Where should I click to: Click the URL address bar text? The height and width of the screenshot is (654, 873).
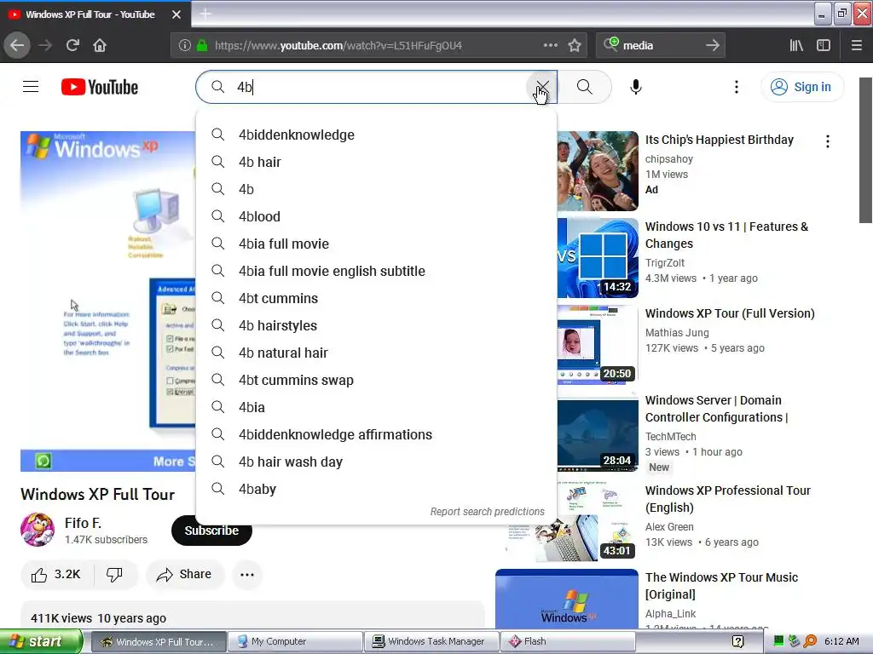[x=338, y=46]
